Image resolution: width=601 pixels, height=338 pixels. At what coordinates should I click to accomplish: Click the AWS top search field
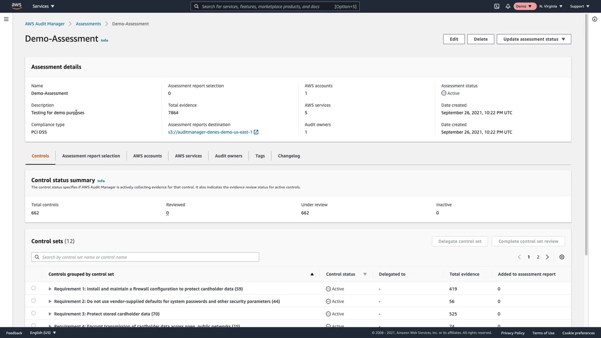coord(275,7)
